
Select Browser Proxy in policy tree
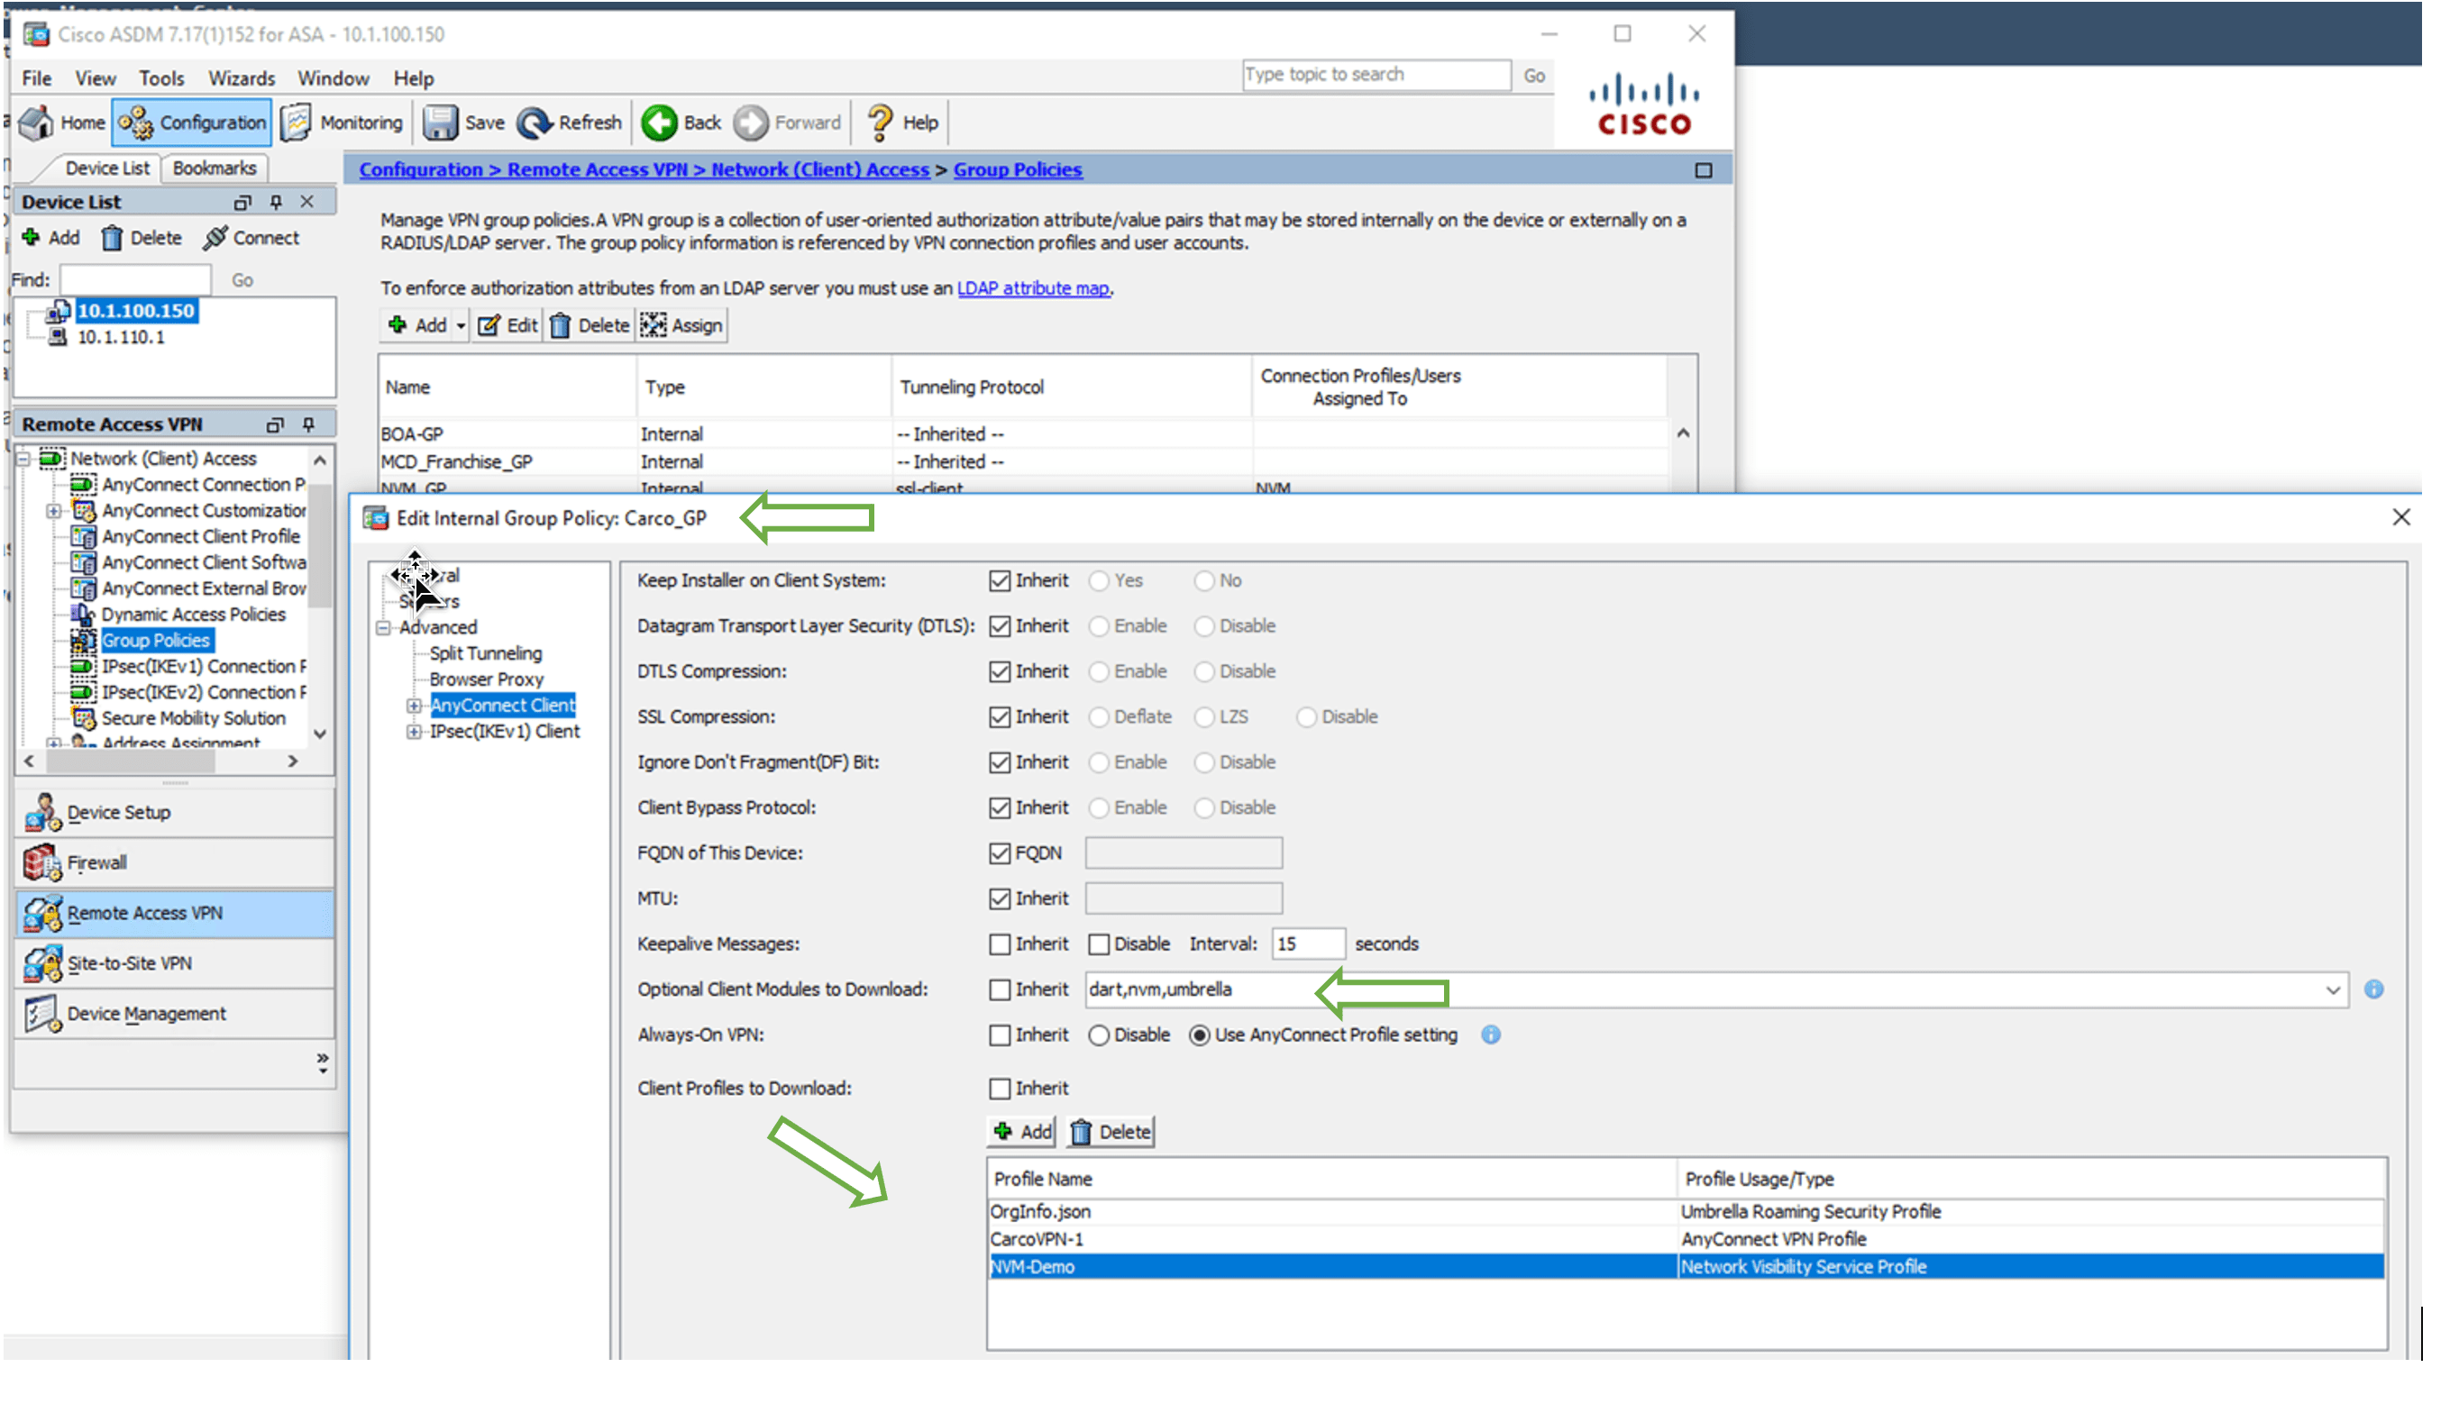486,679
